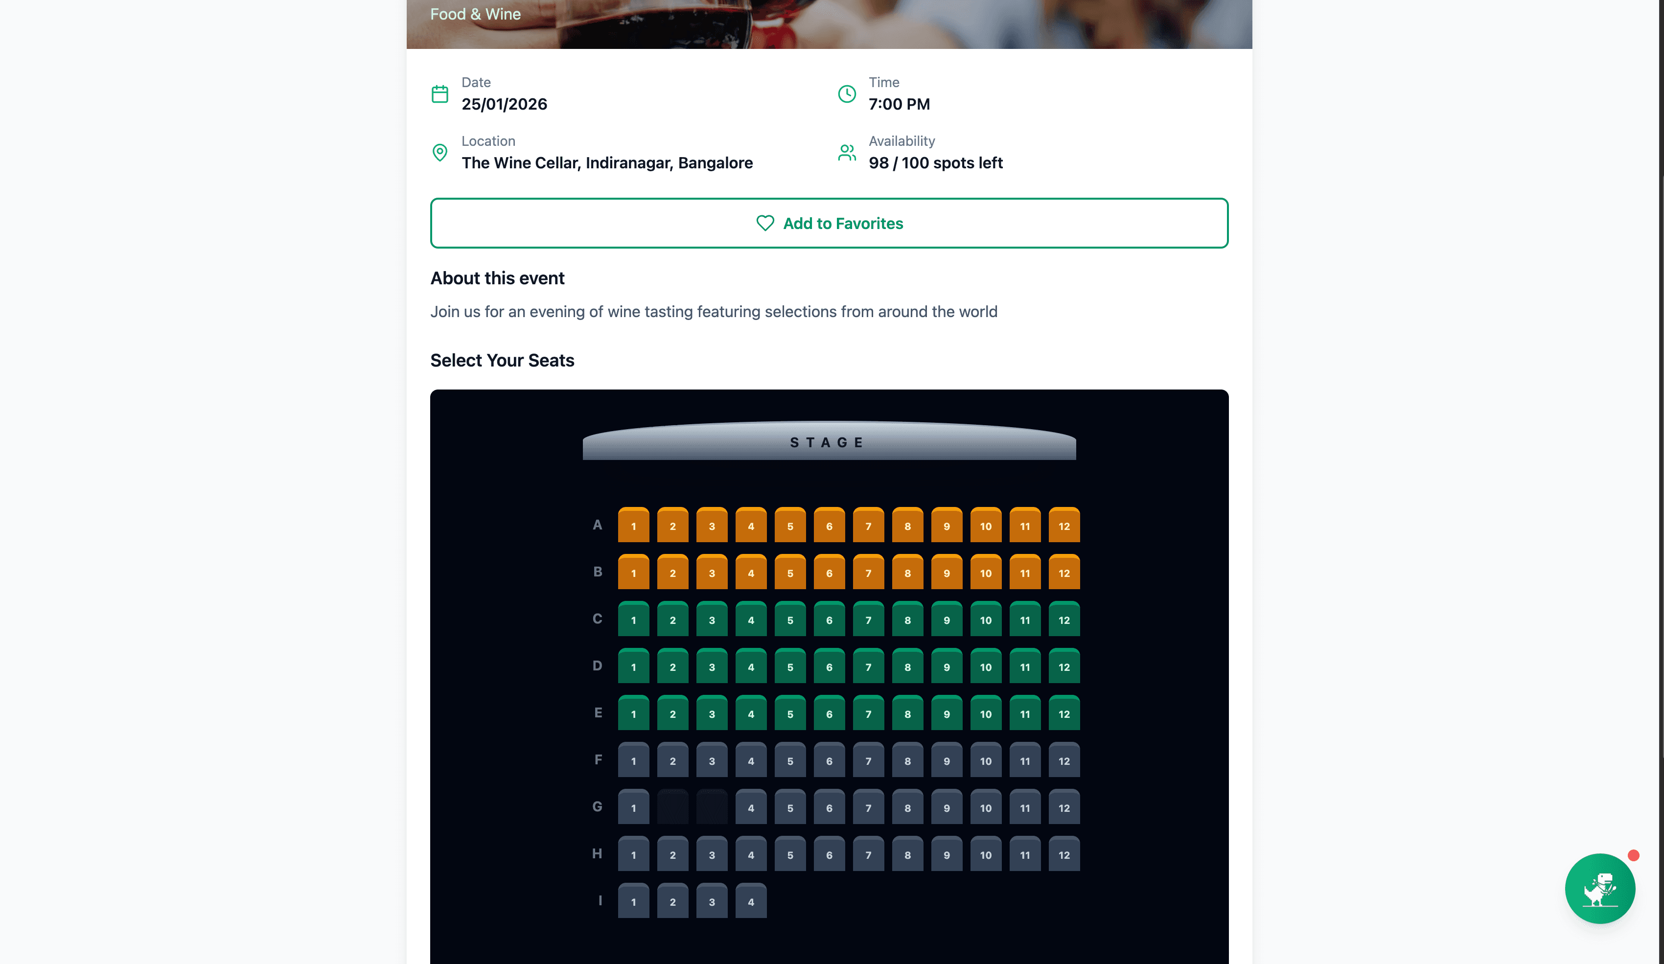Click the unavailable seat 2 in row G
1664x964 pixels.
pos(672,807)
